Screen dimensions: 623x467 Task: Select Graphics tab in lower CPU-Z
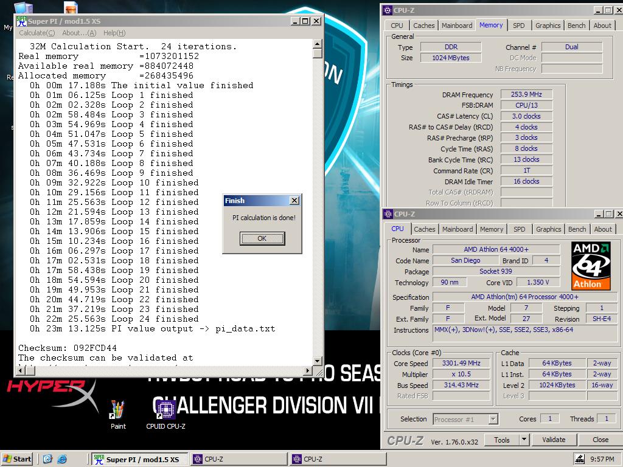(x=548, y=229)
